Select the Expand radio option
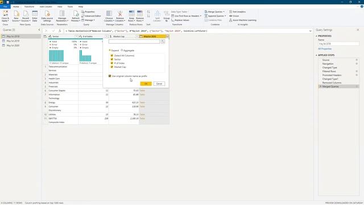The image size is (364, 205). point(110,50)
